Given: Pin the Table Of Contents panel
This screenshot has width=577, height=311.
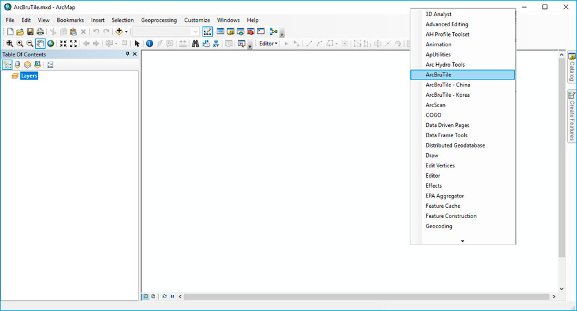Looking at the screenshot, I should point(128,54).
